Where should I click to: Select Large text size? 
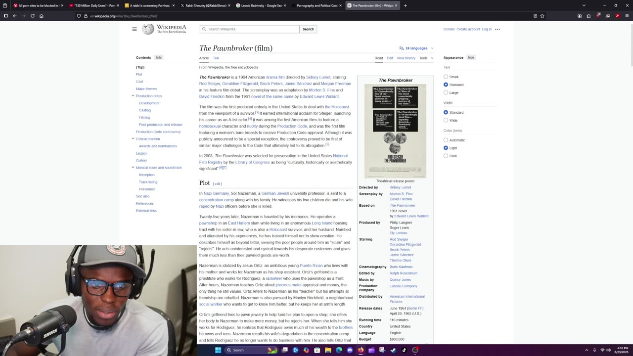446,92
